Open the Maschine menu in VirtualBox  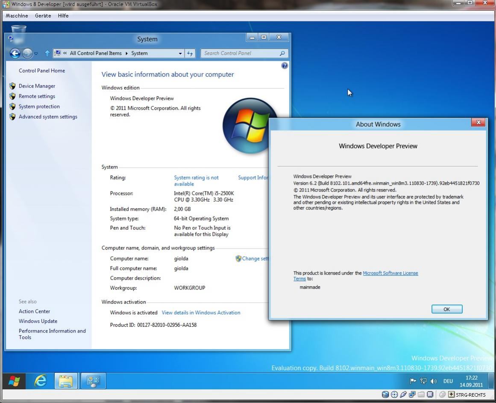click(17, 15)
